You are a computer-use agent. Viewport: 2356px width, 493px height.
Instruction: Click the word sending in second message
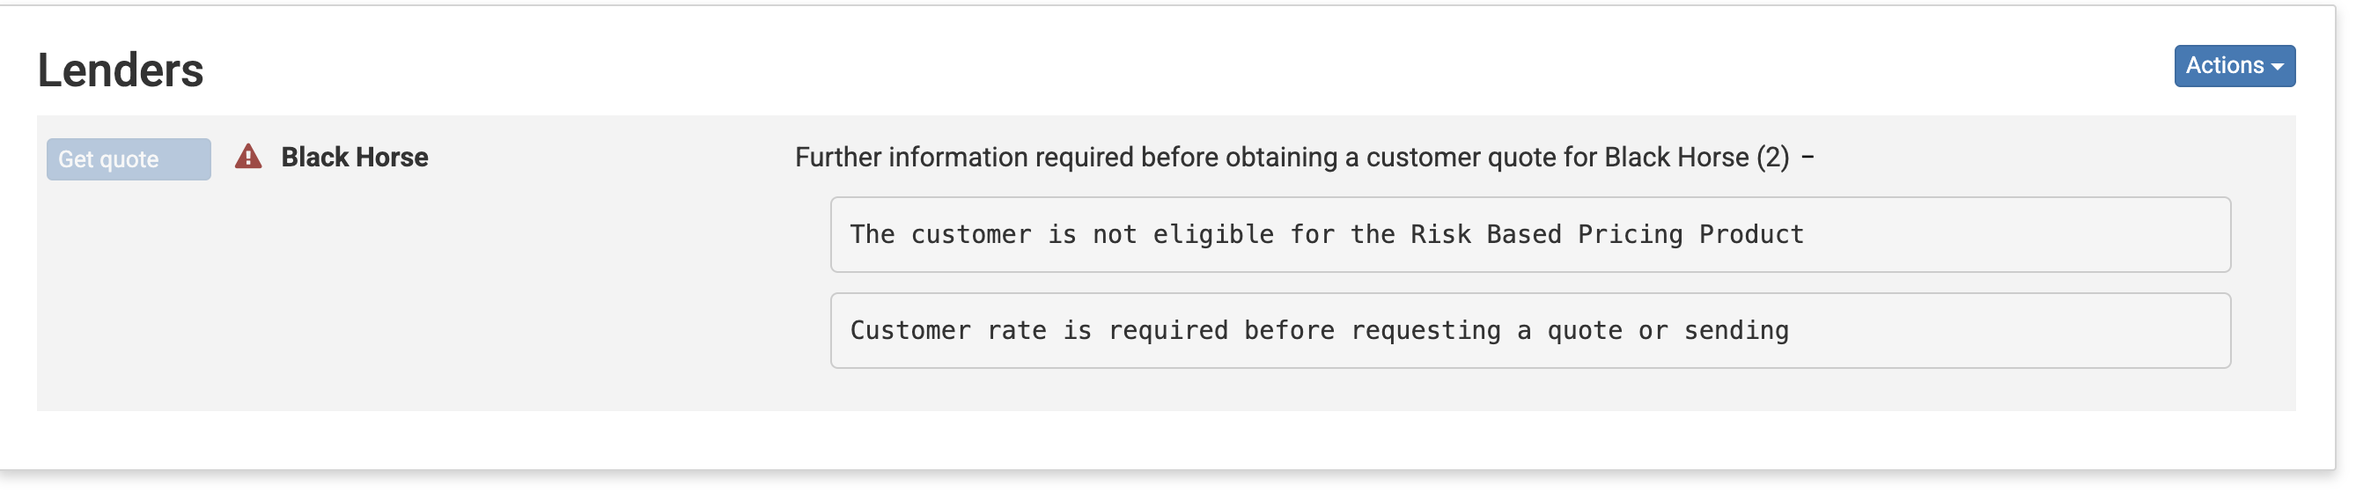1735,331
